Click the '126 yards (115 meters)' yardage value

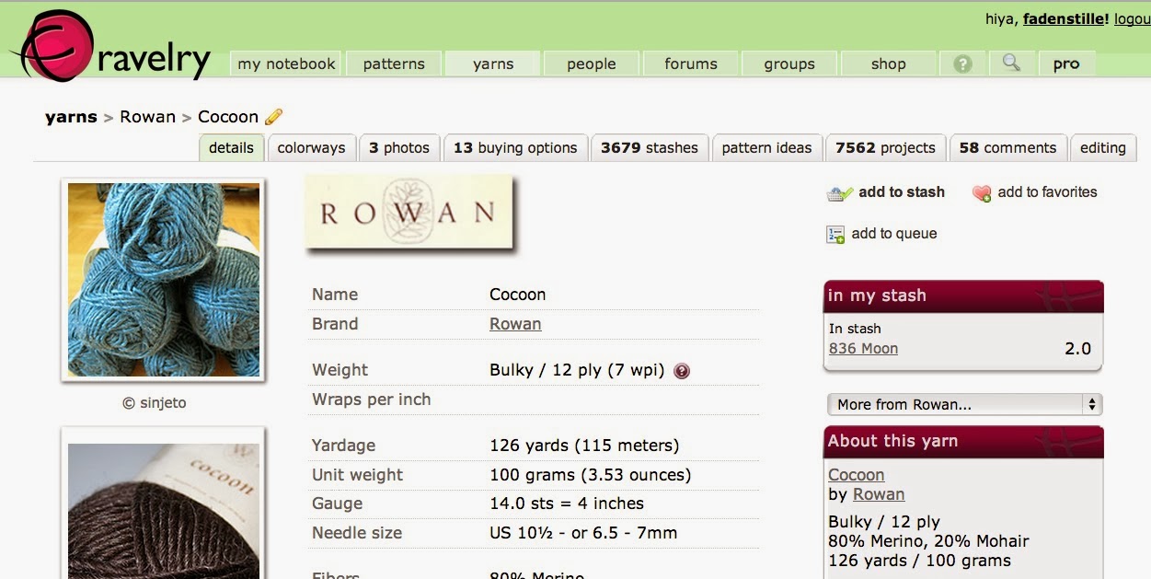584,446
